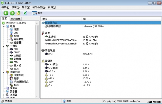
Task: Open the 報告(R) menu
Action: (26, 7)
